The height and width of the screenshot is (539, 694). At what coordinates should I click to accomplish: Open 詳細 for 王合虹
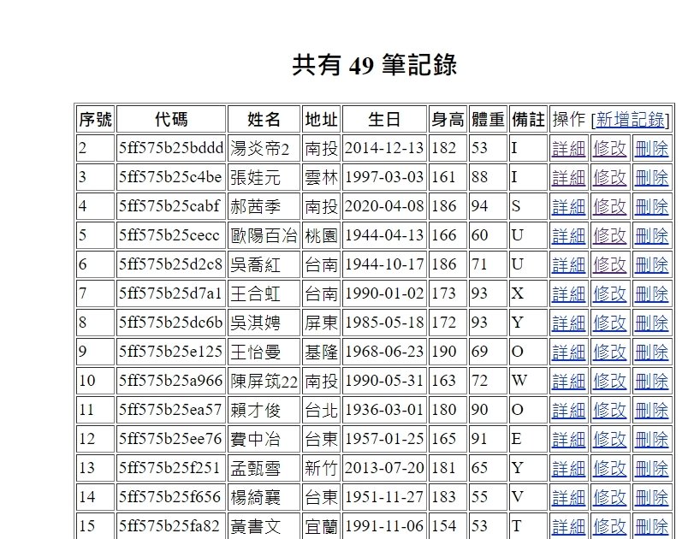569,294
